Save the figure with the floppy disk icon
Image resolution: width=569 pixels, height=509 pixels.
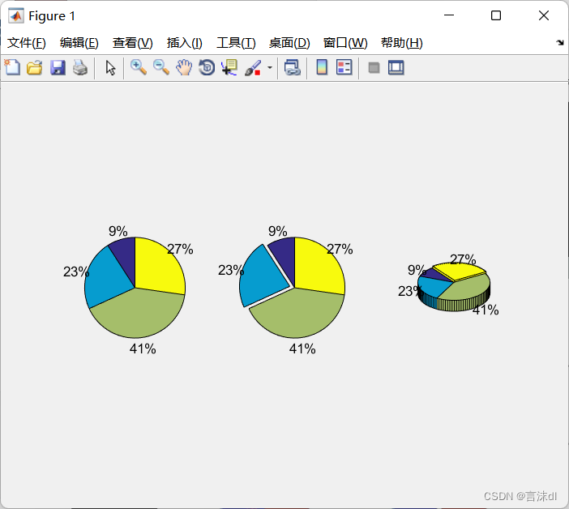(x=58, y=68)
